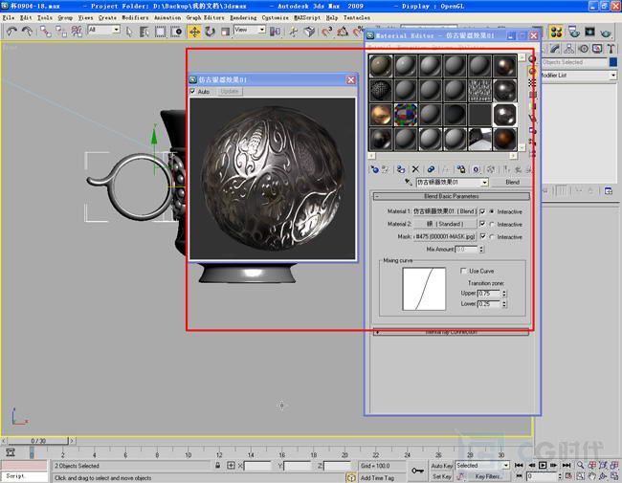Click Get Material in Material Editor
The height and width of the screenshot is (483, 622).
coord(374,169)
